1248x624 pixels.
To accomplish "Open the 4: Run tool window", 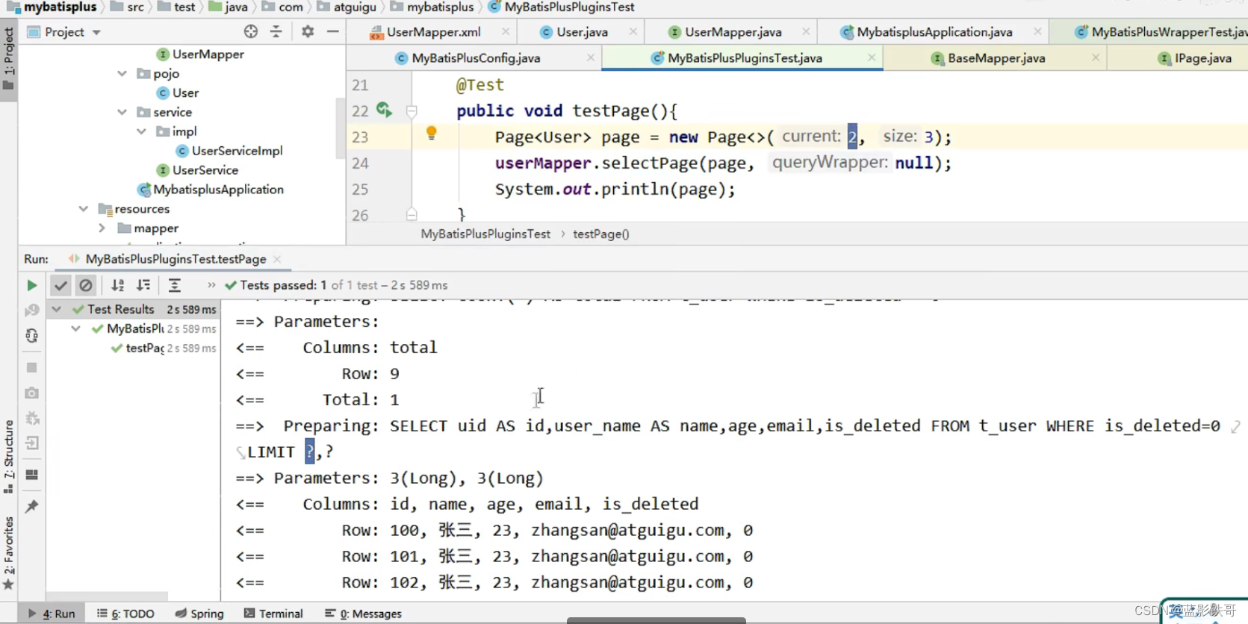I will (x=52, y=614).
